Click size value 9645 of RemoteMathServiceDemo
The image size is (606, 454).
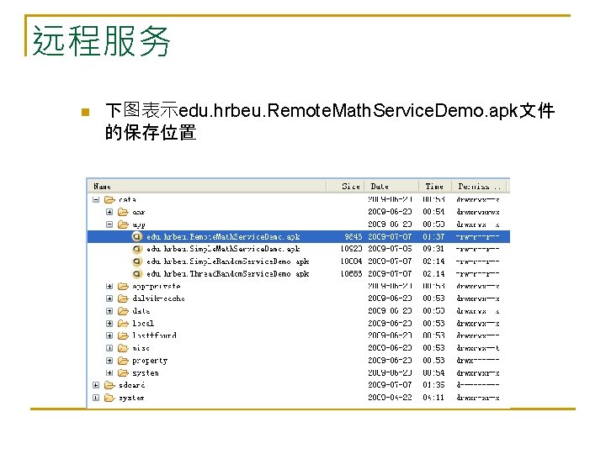[353, 236]
